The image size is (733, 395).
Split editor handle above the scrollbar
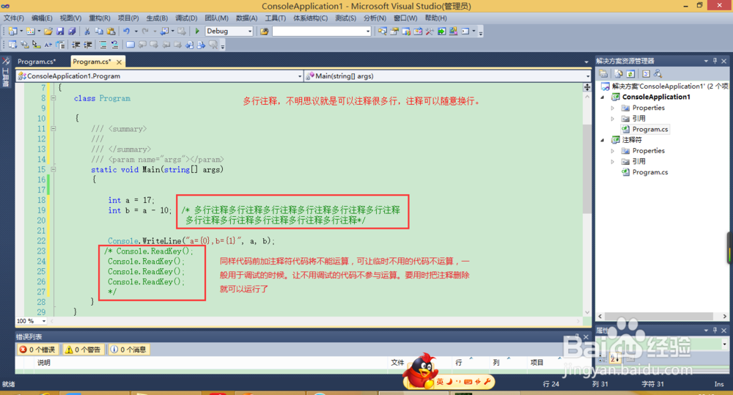(587, 87)
